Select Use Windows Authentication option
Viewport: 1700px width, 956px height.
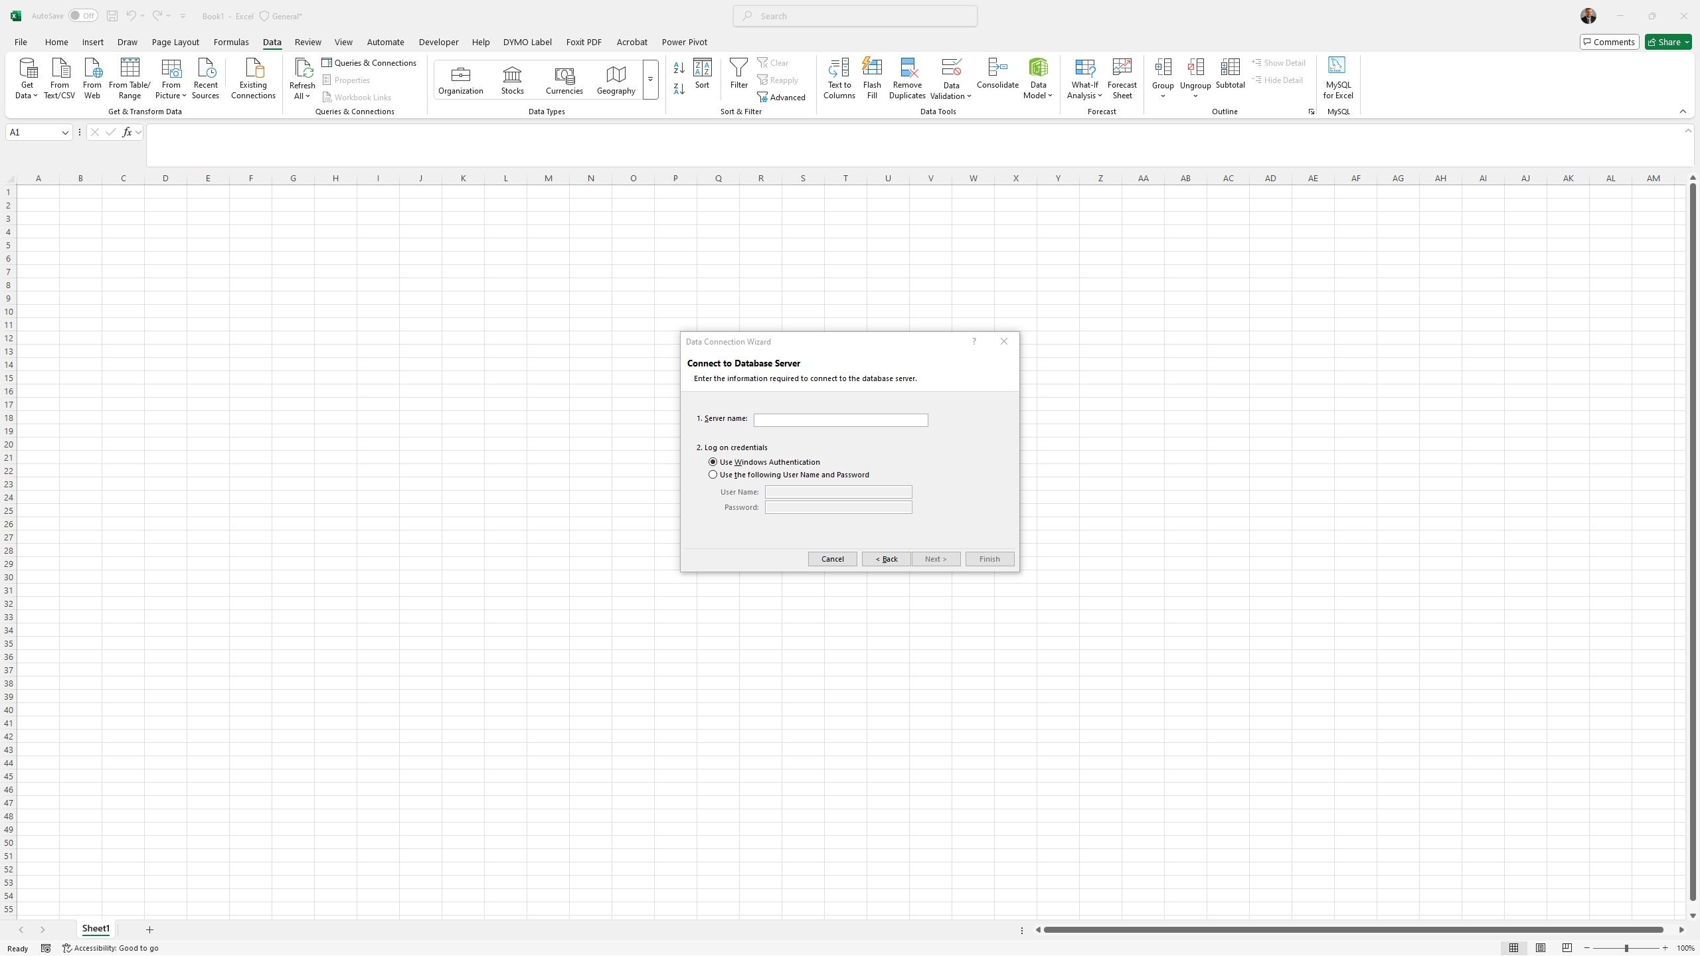click(713, 462)
